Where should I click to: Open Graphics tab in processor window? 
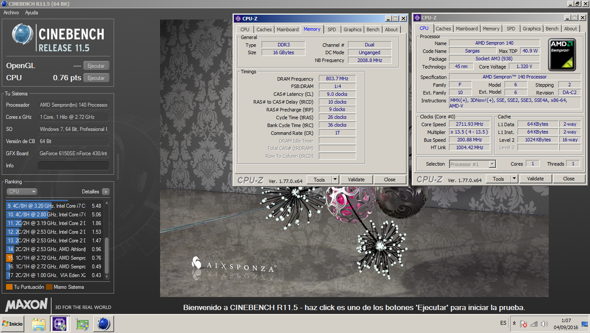[x=531, y=29]
